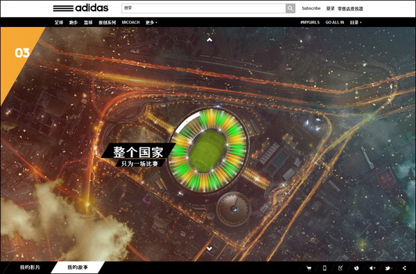Open the MICOACH menu item

[130, 23]
